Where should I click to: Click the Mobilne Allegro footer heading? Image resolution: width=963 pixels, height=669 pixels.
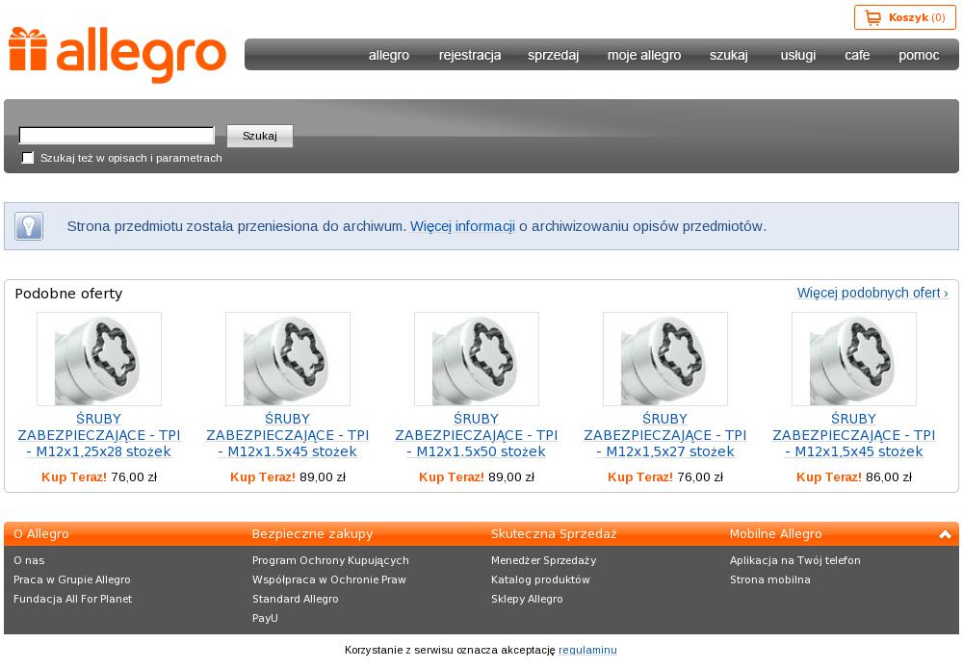775,534
